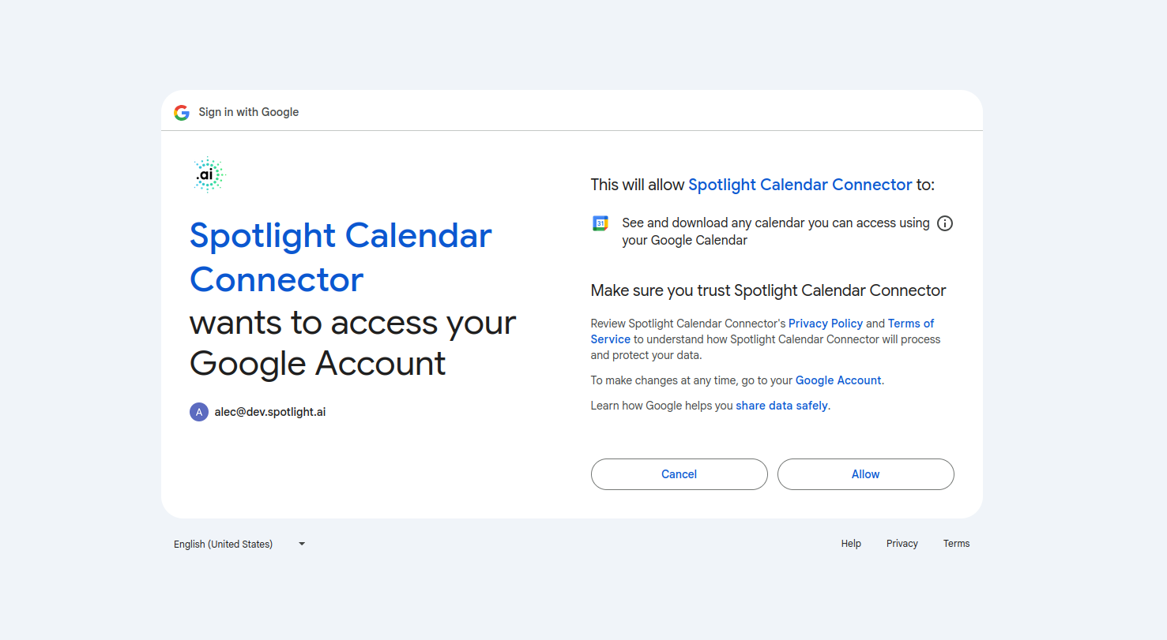The height and width of the screenshot is (640, 1167).
Task: Click the account avatar letter A
Action: point(199,412)
